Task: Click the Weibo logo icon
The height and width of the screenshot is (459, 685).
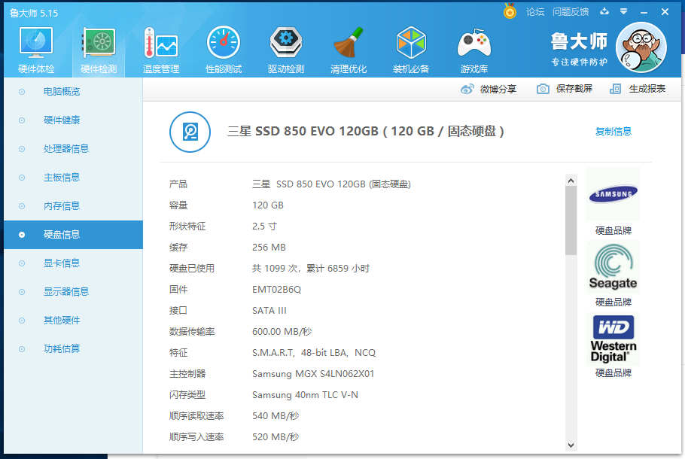Action: click(x=467, y=89)
